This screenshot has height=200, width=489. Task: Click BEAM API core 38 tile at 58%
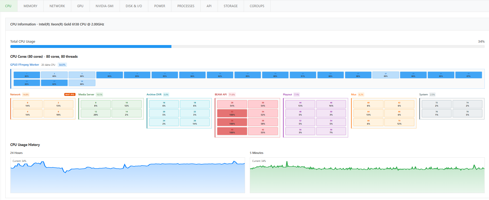[x=263, y=122]
